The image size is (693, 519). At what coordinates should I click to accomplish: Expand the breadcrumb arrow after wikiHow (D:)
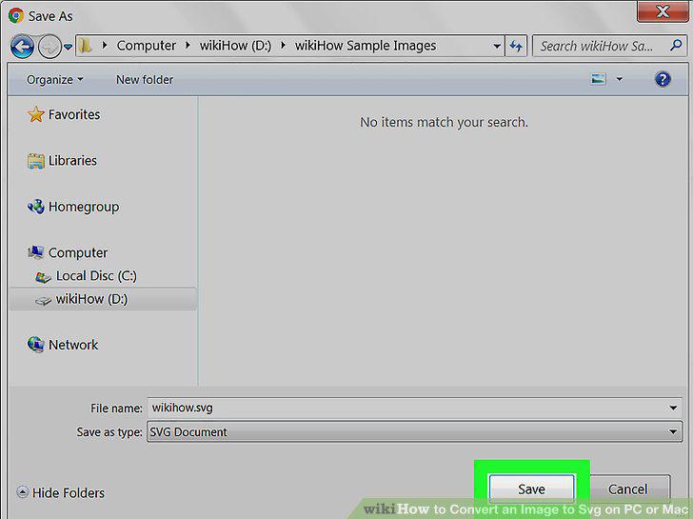(284, 45)
